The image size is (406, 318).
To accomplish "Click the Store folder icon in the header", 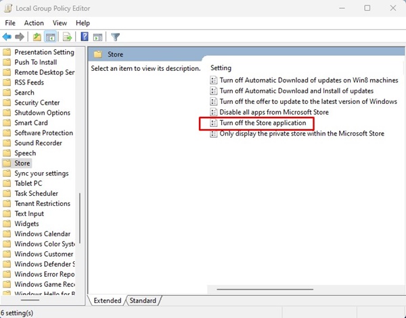I will (98, 54).
